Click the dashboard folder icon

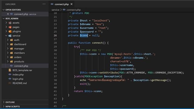point(12,44)
